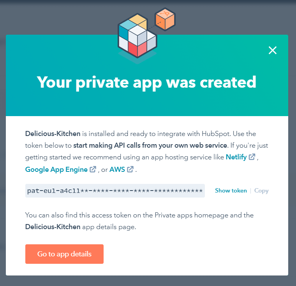Click the masked pat-eu1 token field
Screen dimensions: 296x286
pyautogui.click(x=115, y=191)
